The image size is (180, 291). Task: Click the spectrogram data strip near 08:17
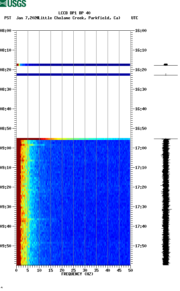73,65
